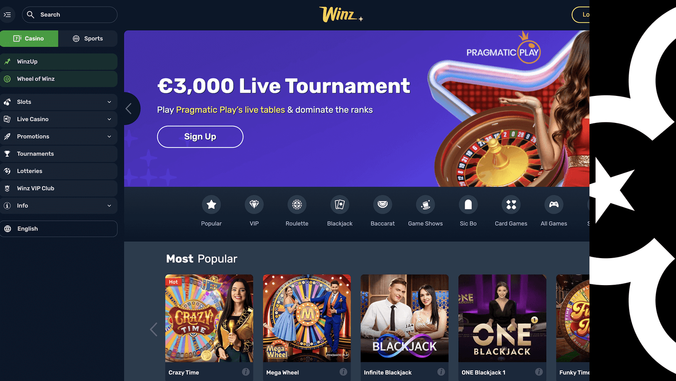The width and height of the screenshot is (676, 381).
Task: Collapse the sidebar menu icon
Action: (x=7, y=15)
